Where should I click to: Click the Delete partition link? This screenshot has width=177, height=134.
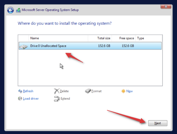64,91
